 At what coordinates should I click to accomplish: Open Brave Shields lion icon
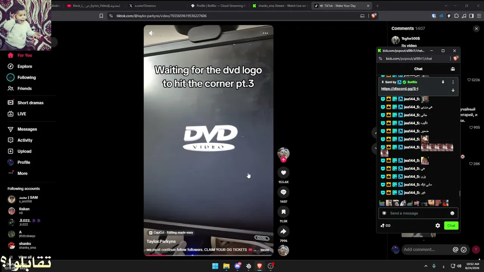(x=374, y=16)
